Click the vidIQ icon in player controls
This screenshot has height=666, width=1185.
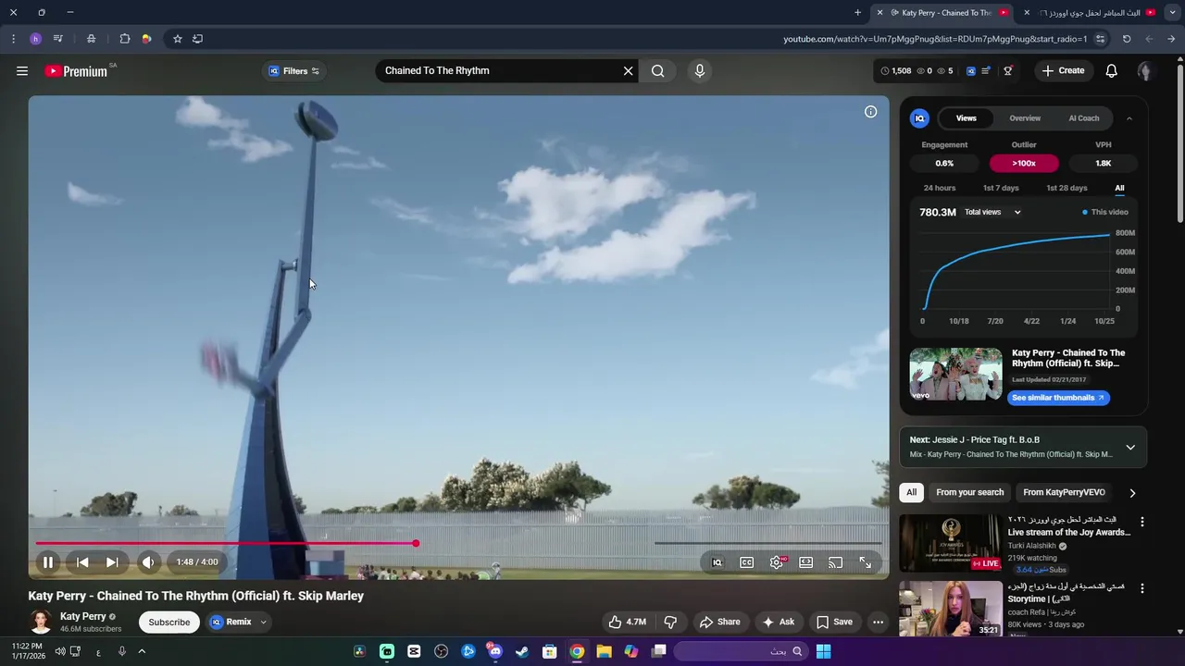[717, 562]
